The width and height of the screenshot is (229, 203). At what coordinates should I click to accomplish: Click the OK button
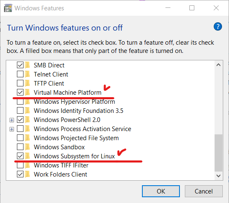pos(161,191)
